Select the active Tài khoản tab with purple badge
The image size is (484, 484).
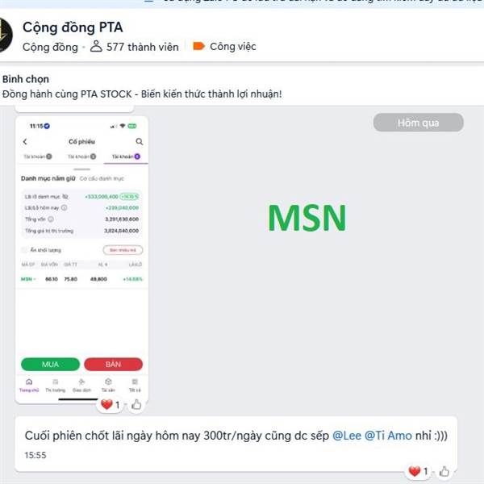coord(126,156)
